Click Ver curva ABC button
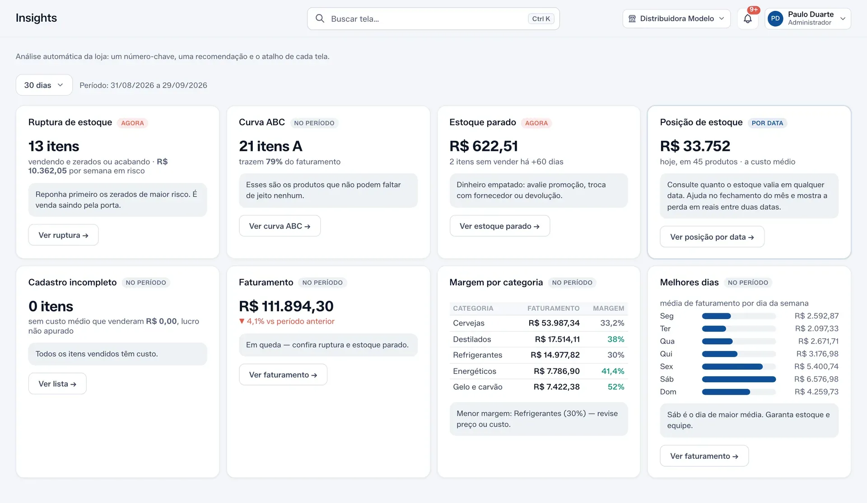This screenshot has width=867, height=503. (x=280, y=226)
